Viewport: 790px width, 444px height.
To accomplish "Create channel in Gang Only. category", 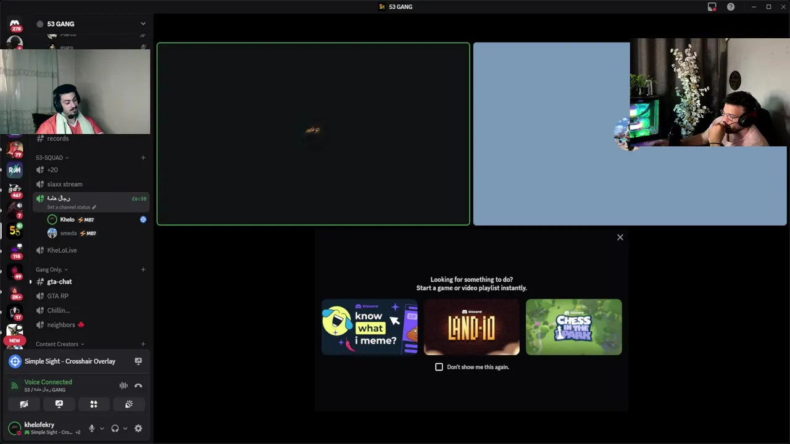I will (143, 269).
